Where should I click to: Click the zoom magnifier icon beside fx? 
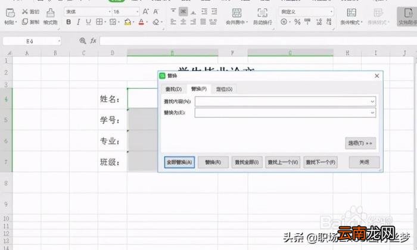coord(83,40)
